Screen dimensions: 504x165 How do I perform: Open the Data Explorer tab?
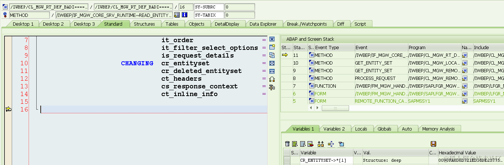coord(263,24)
